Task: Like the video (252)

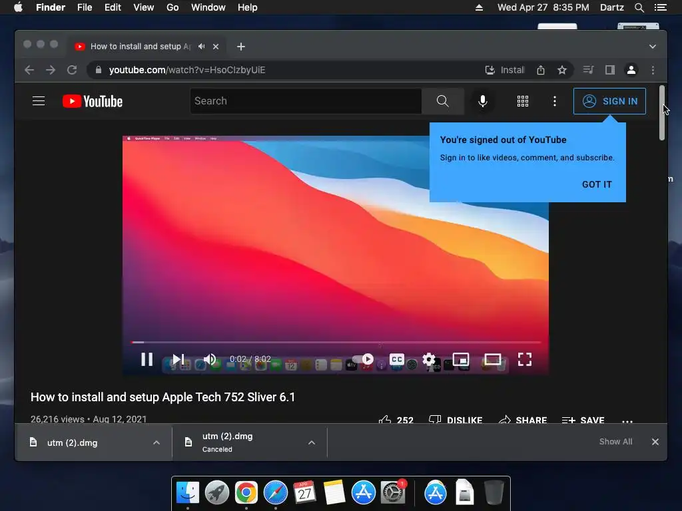Action: point(396,420)
